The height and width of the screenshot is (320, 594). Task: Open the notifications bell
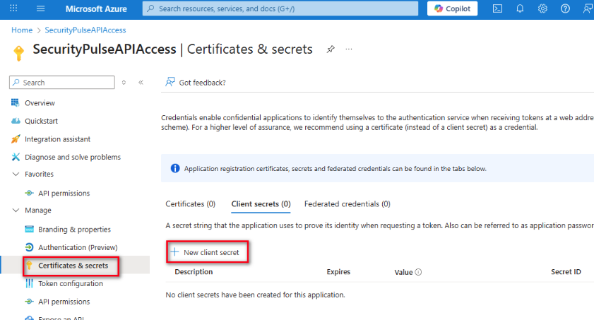(520, 8)
